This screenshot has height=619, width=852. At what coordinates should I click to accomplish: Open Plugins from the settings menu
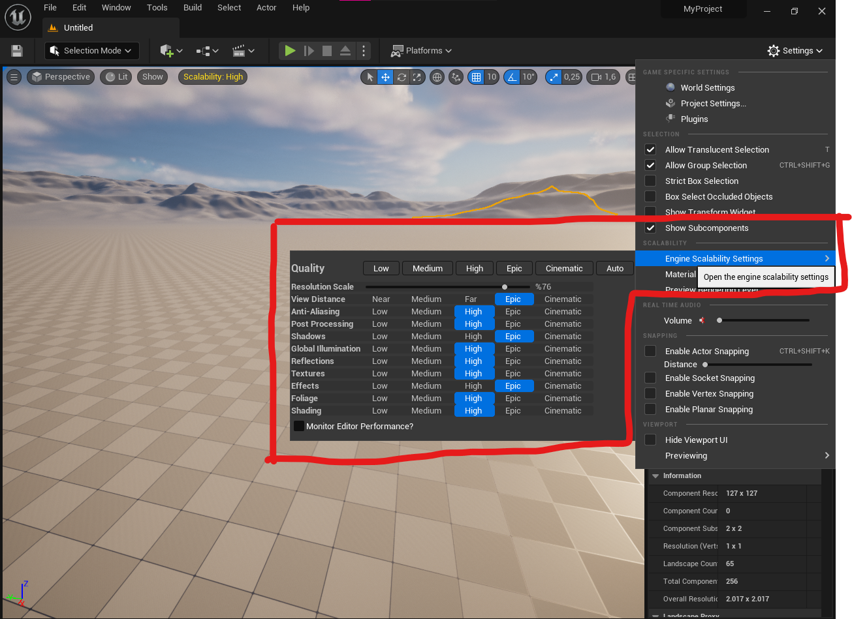point(694,119)
